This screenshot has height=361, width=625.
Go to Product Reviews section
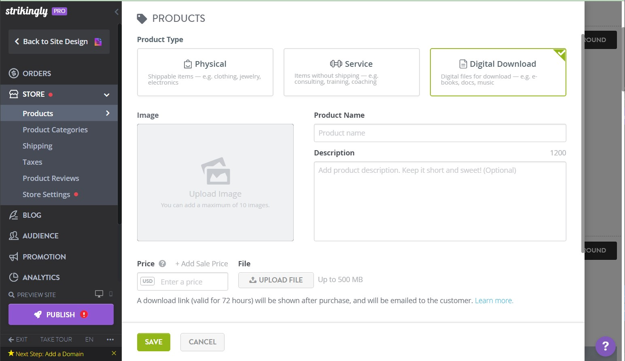point(51,178)
